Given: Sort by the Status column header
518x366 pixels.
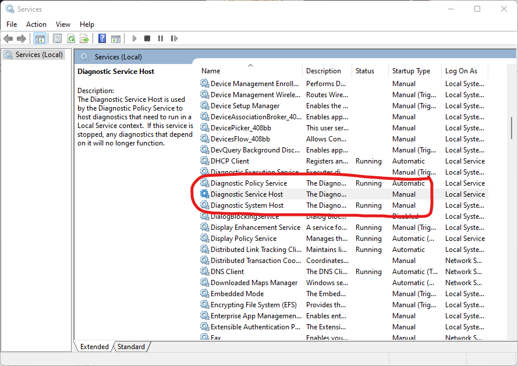Looking at the screenshot, I should [370, 70].
